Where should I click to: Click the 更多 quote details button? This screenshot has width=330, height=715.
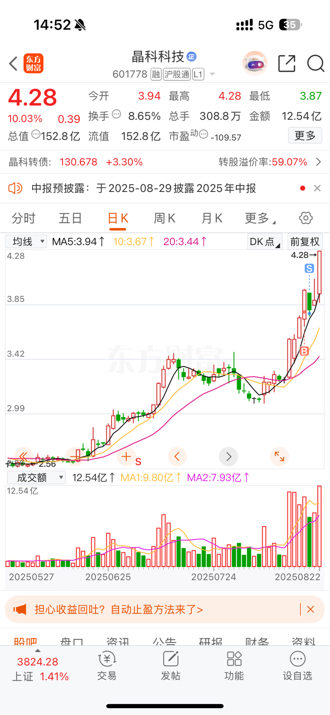tap(305, 136)
